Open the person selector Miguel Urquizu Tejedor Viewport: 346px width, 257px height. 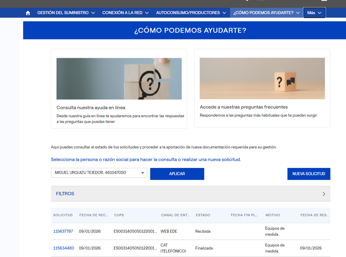(x=99, y=173)
